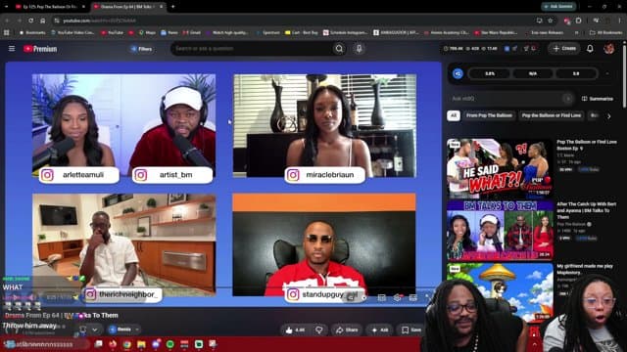Open the BM TALKS TO THEM thumbnail video
Screen dimensions: 627x352
pos(500,231)
